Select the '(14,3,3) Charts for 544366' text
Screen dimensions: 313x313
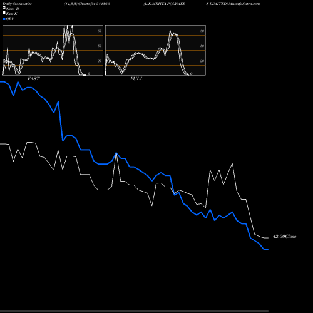[x=87, y=4]
